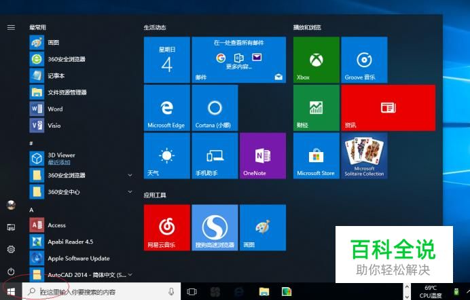
Task: Open Access from the A section
Action: tap(81, 225)
